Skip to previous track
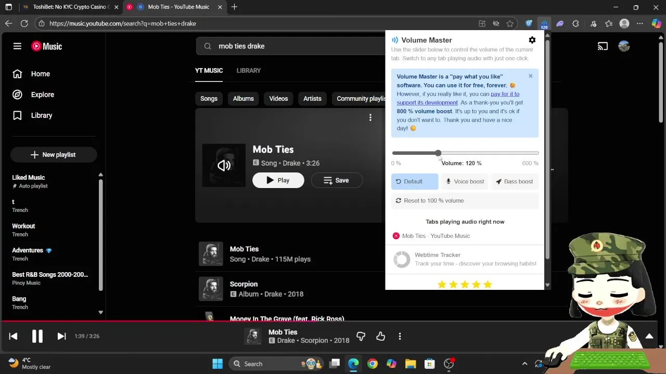 coord(13,336)
